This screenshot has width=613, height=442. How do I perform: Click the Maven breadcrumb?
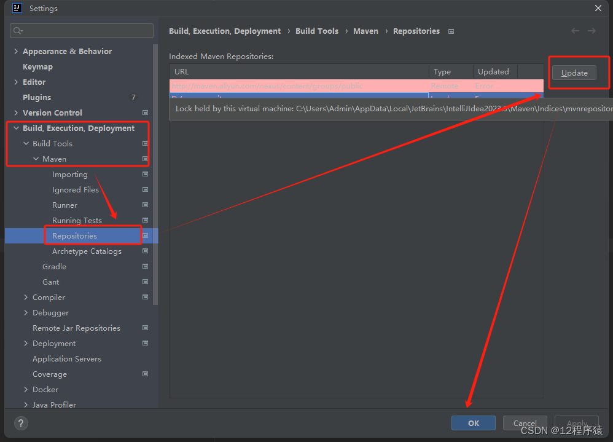[365, 31]
